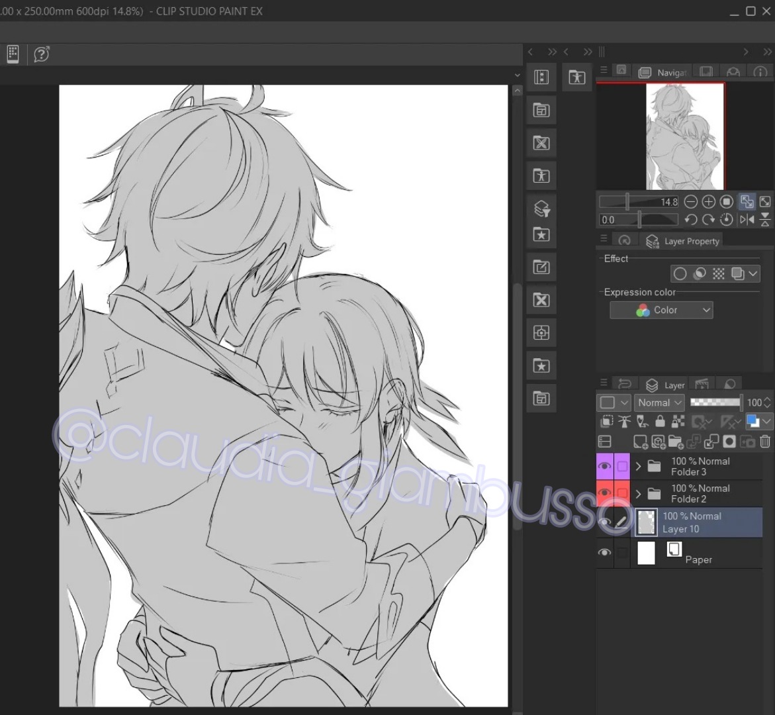Delete the selected layer
Image resolution: width=775 pixels, height=715 pixels.
tap(765, 442)
